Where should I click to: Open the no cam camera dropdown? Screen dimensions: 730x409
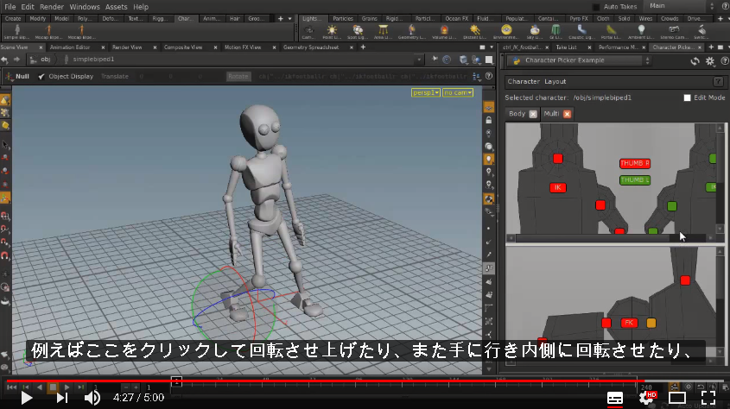point(458,93)
